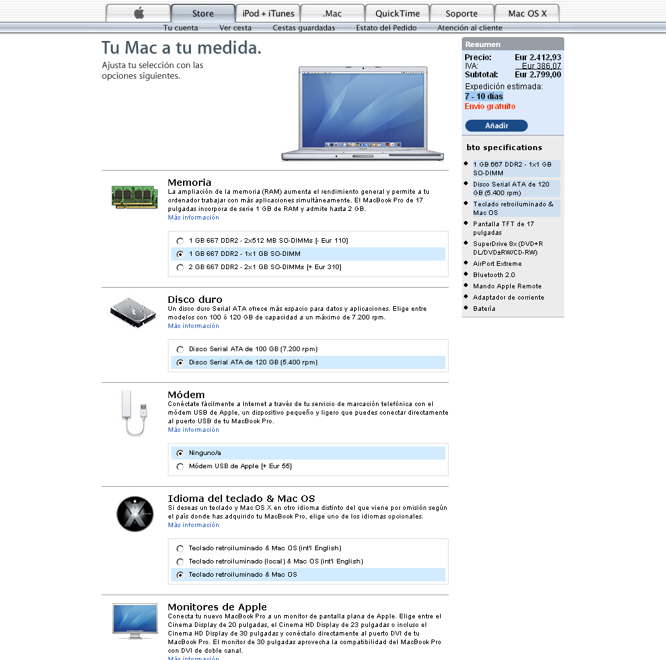666x660 pixels.
Task: Open the QuickTime tab
Action: (x=398, y=13)
